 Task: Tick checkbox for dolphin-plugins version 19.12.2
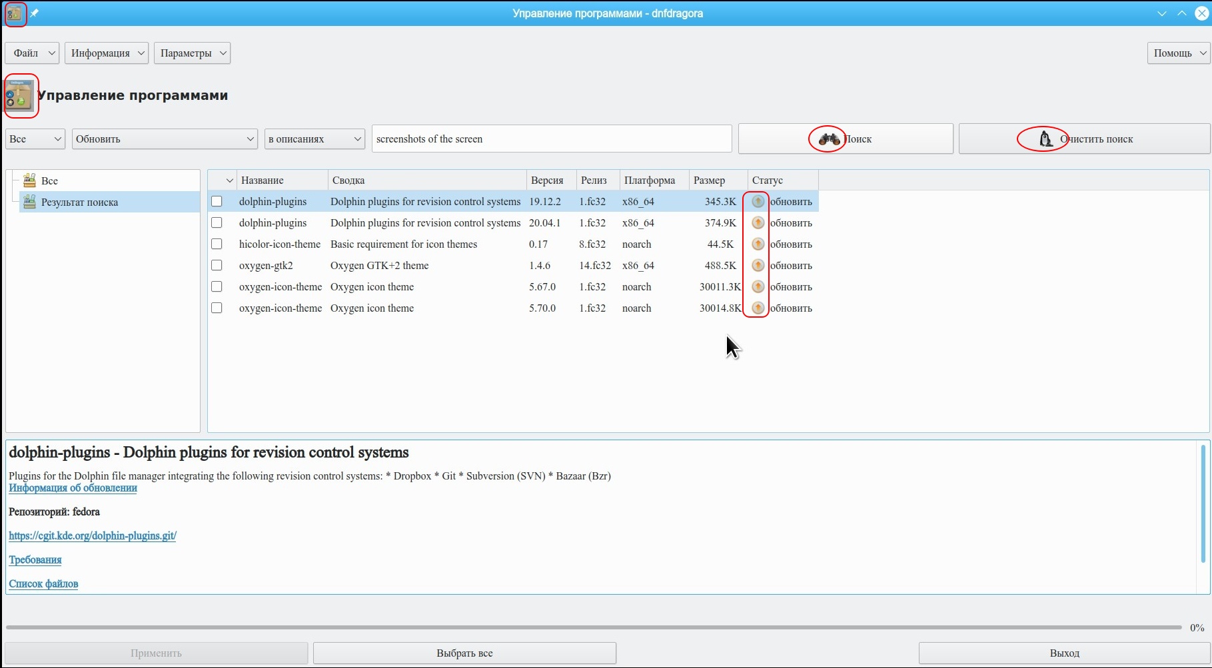point(217,201)
